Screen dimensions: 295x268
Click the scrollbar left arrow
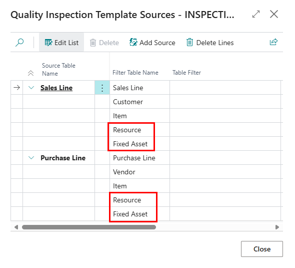(x=16, y=227)
